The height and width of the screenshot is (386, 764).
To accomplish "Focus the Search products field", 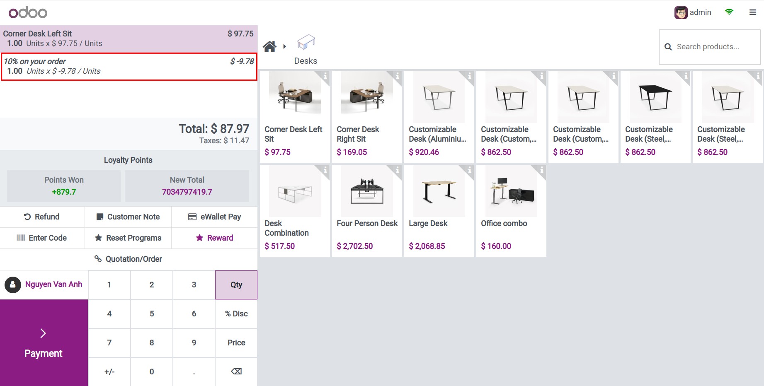I will (x=710, y=47).
